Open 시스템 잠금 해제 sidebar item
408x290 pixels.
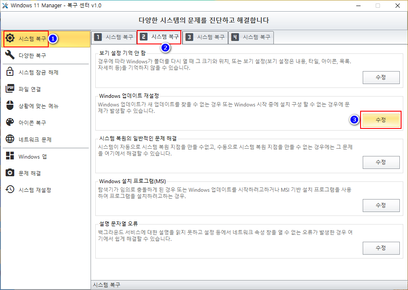coord(46,72)
